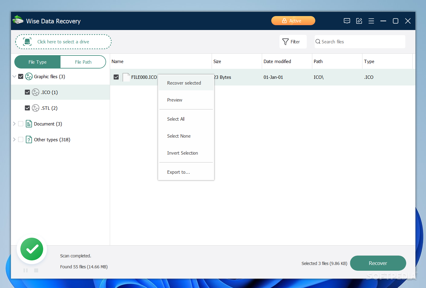
Task: Click the 01-Jan-01 date cell
Action: [x=273, y=77]
